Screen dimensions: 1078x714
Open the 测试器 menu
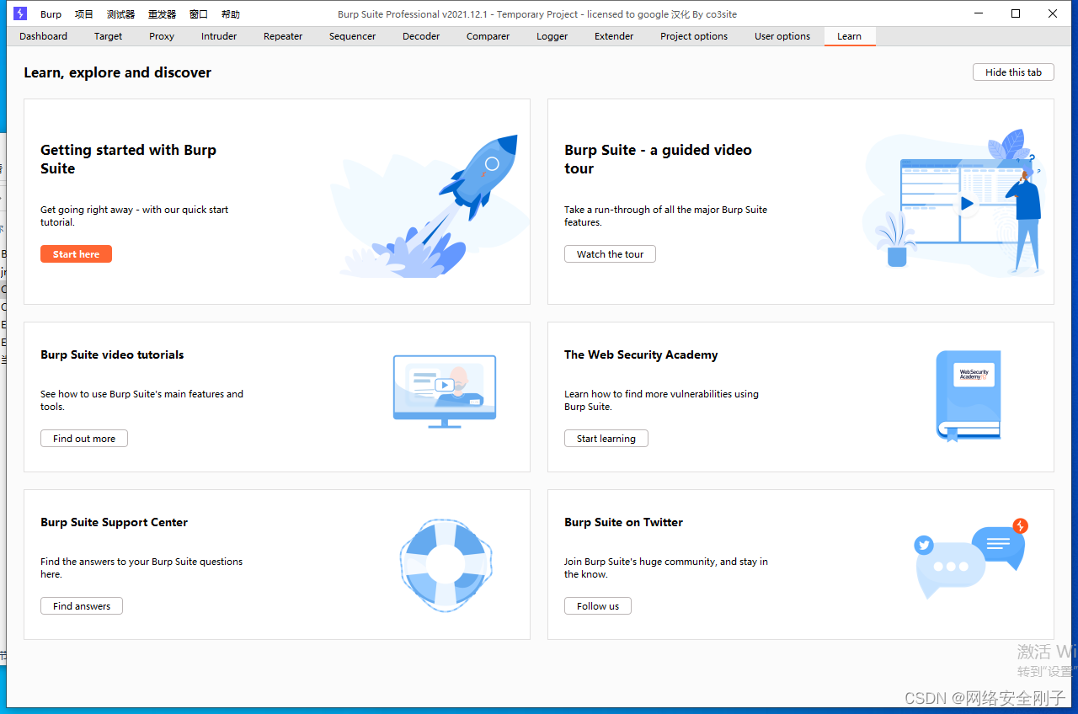tap(120, 14)
